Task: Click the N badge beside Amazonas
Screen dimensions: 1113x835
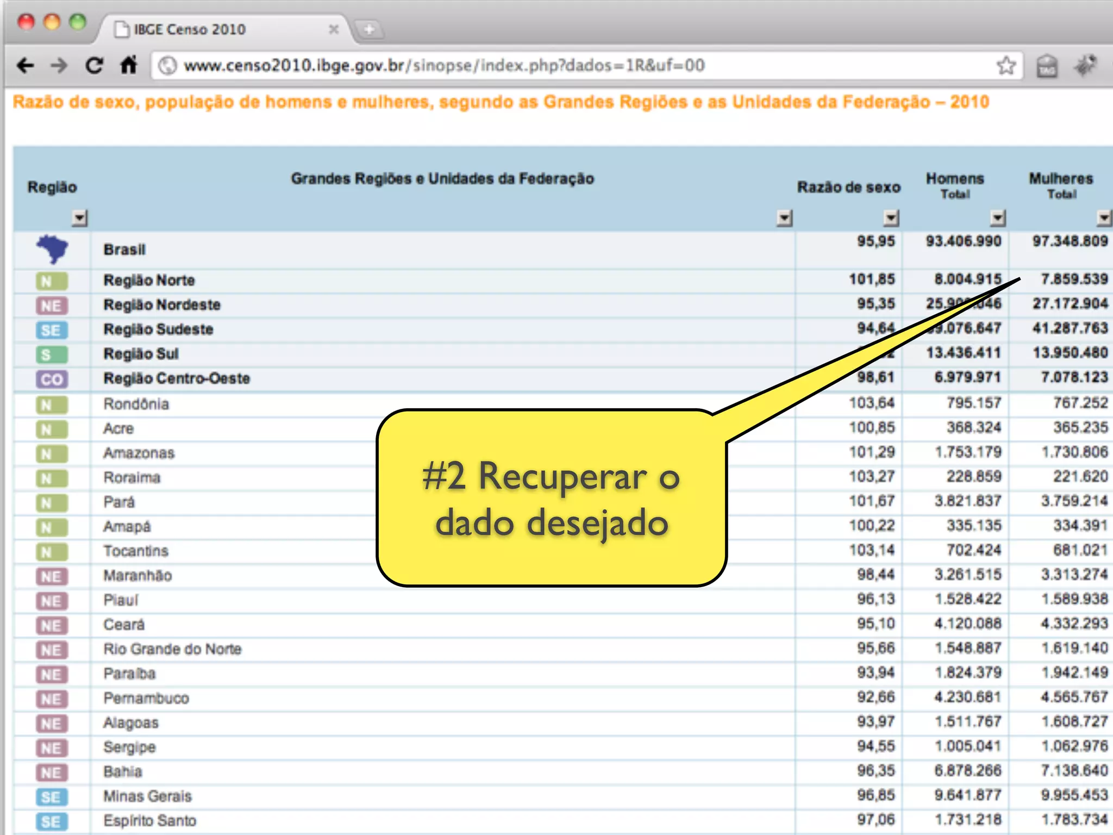Action: click(x=52, y=453)
